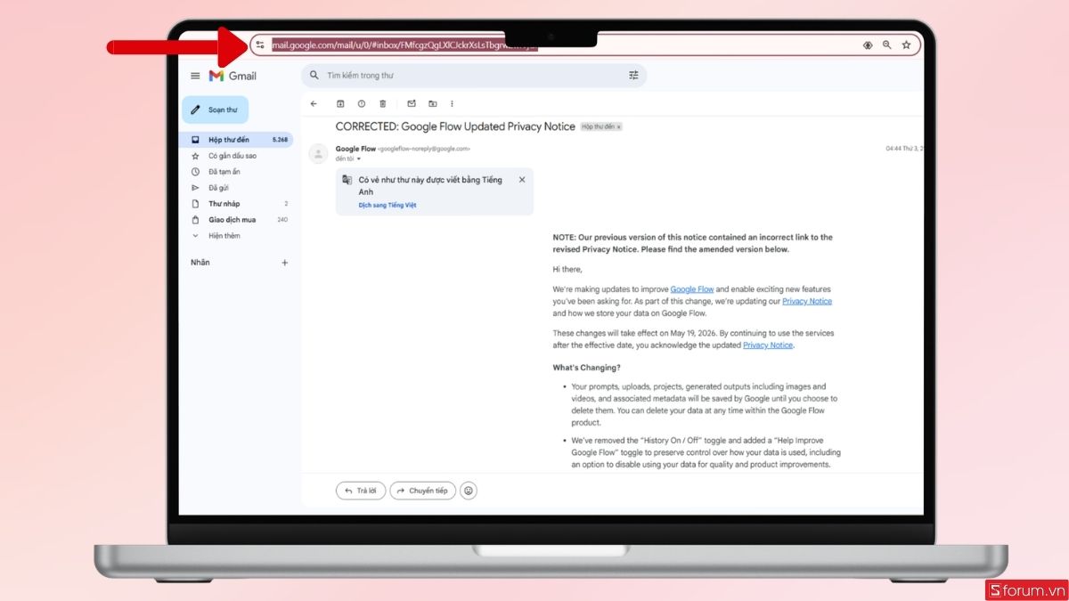Archive this email with the archive icon

click(340, 104)
